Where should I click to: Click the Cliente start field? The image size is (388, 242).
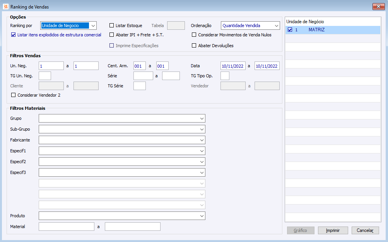click(x=51, y=86)
